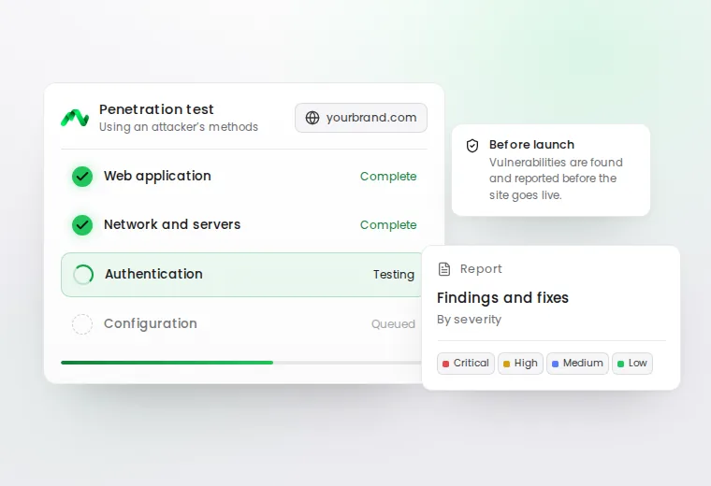The image size is (711, 486).
Task: Click the loading spinner beside Authentication
Action: click(83, 275)
